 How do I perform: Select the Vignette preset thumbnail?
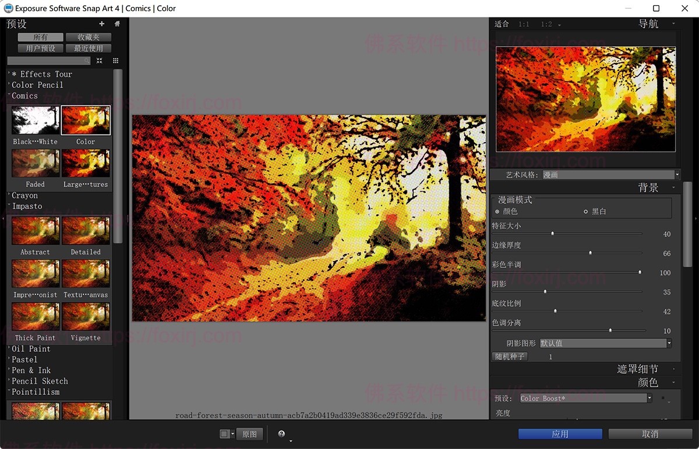[x=86, y=316]
